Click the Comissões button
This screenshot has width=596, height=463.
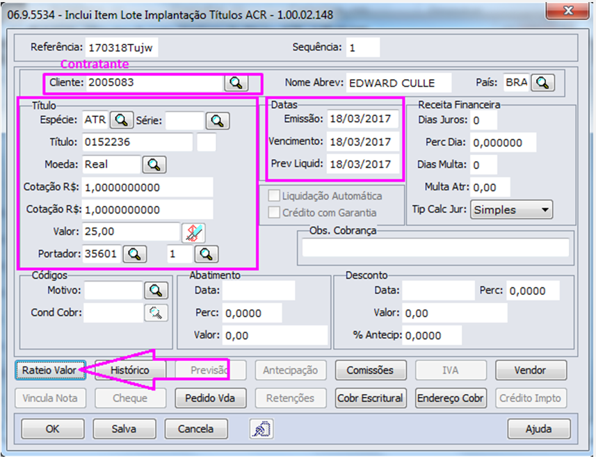point(371,371)
